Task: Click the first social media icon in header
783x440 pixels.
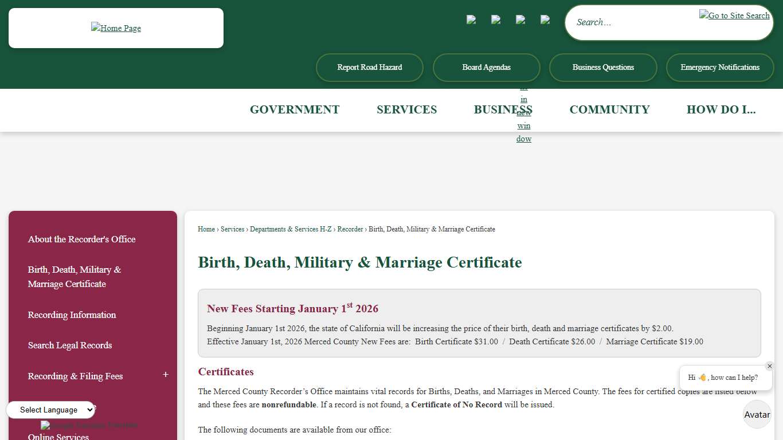Action: (x=471, y=19)
